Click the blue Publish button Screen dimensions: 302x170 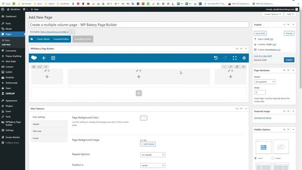[289, 60]
